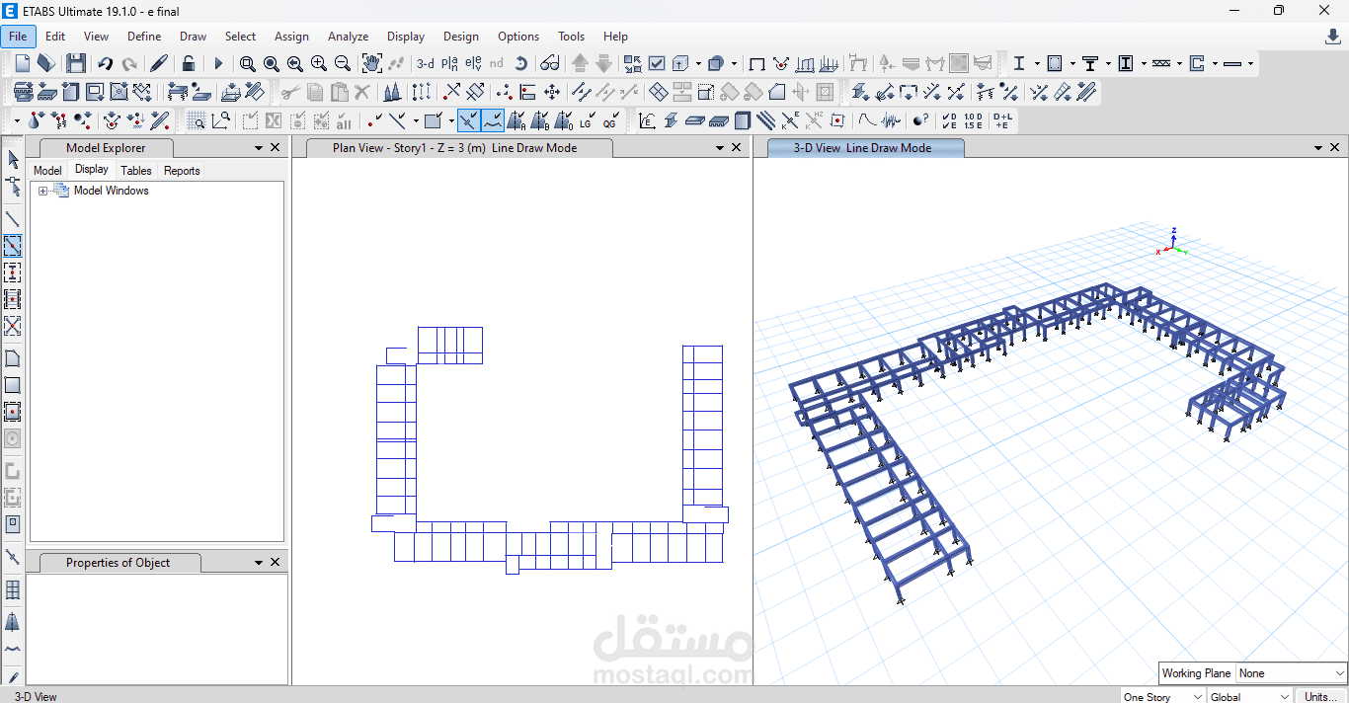
Task: Select the Draw Rectangular Floor tool
Action: coord(13,385)
